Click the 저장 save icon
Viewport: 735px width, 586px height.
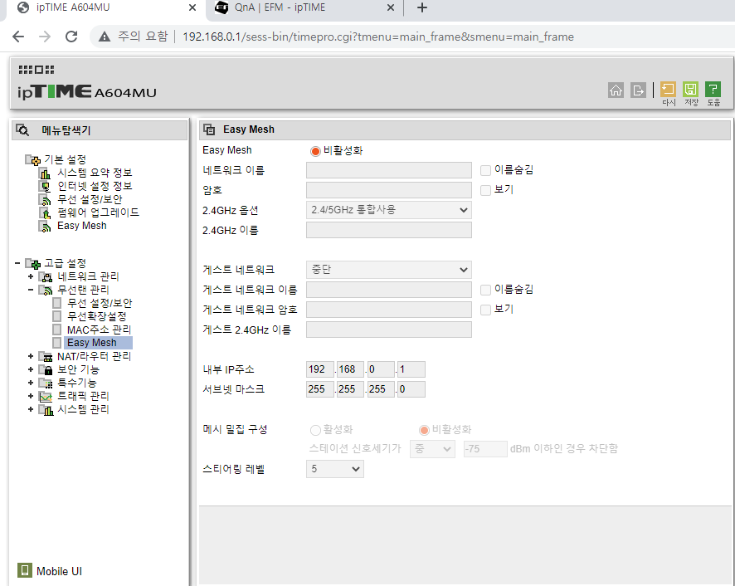[690, 89]
